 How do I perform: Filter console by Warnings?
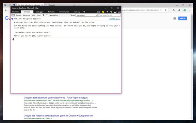[26, 15]
